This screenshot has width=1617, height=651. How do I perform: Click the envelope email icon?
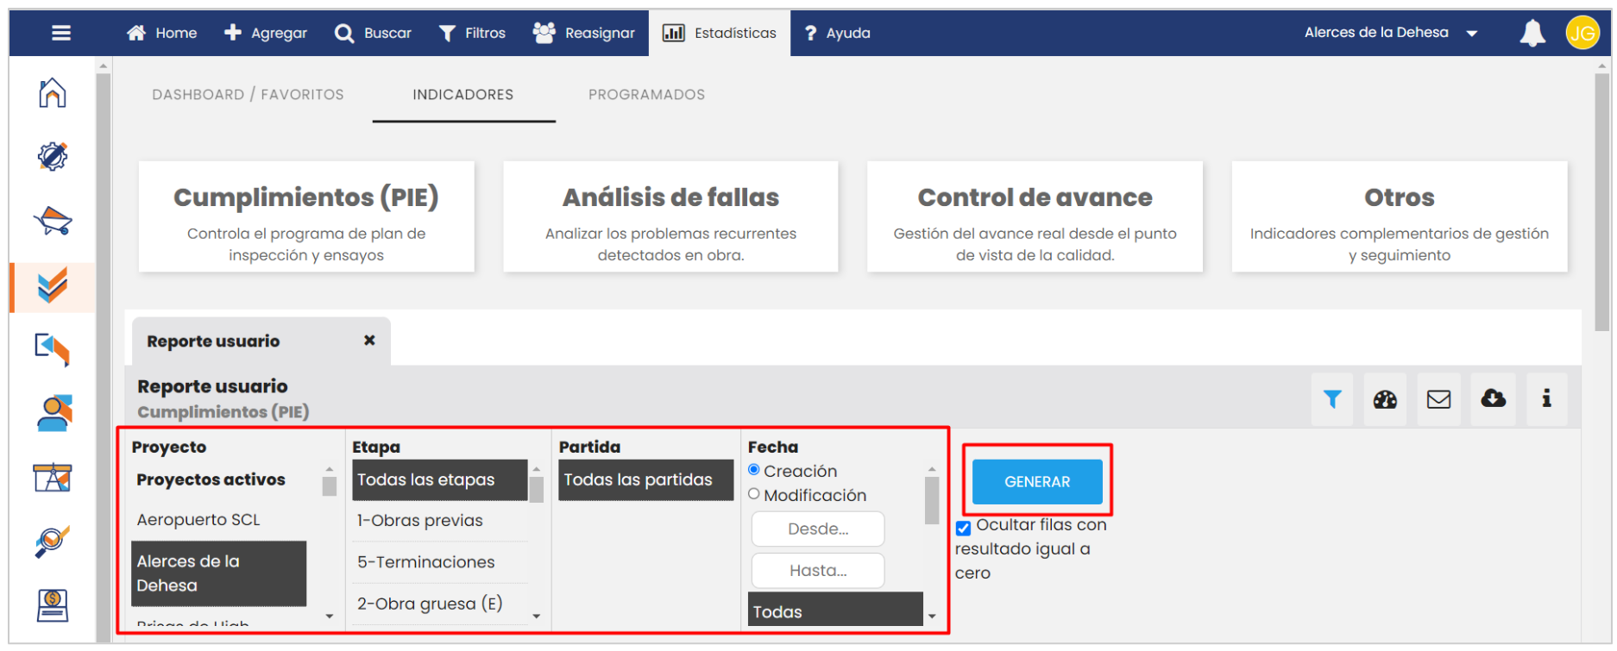[1438, 399]
